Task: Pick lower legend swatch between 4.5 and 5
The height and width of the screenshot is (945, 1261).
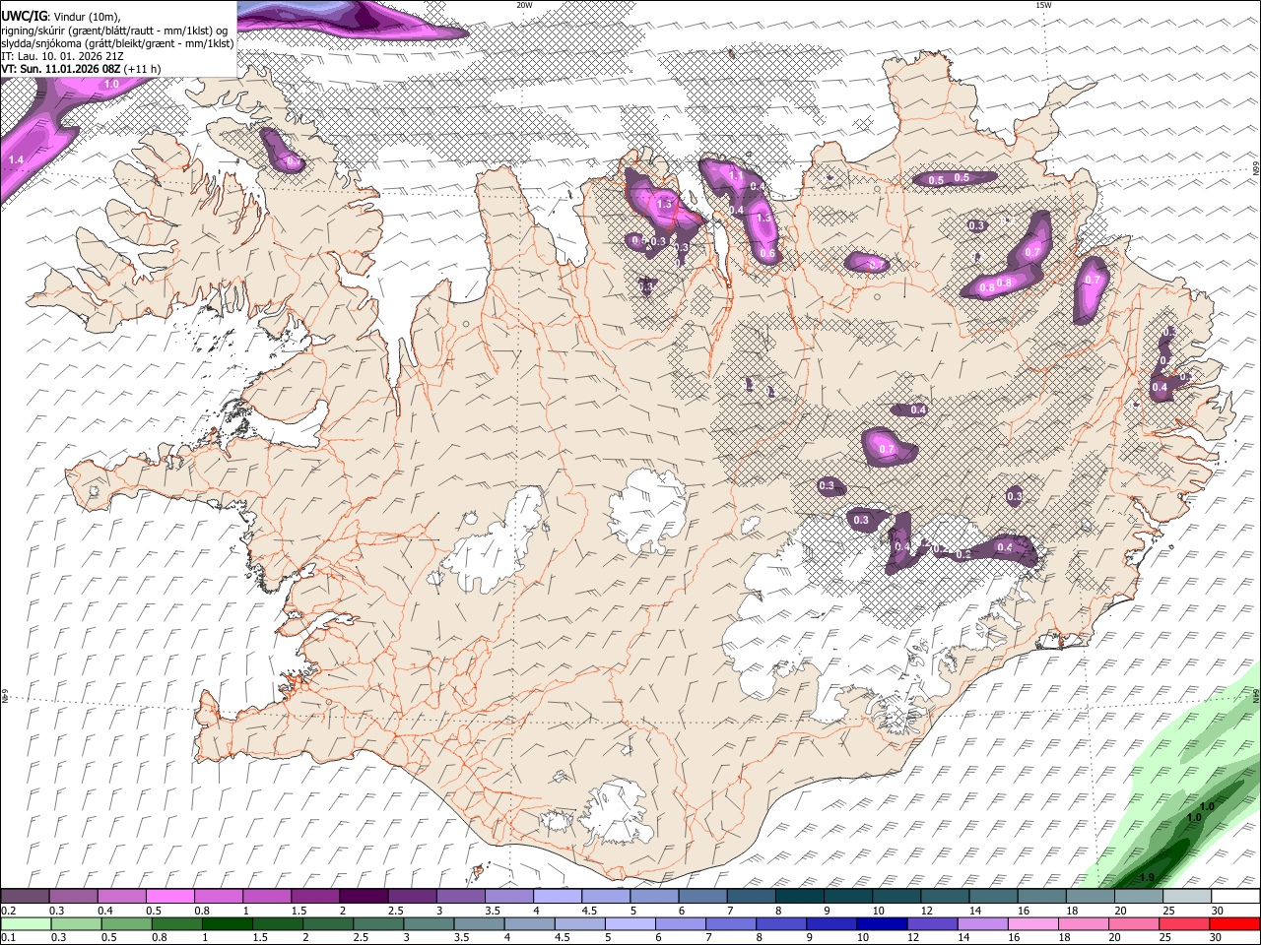Action: click(579, 923)
